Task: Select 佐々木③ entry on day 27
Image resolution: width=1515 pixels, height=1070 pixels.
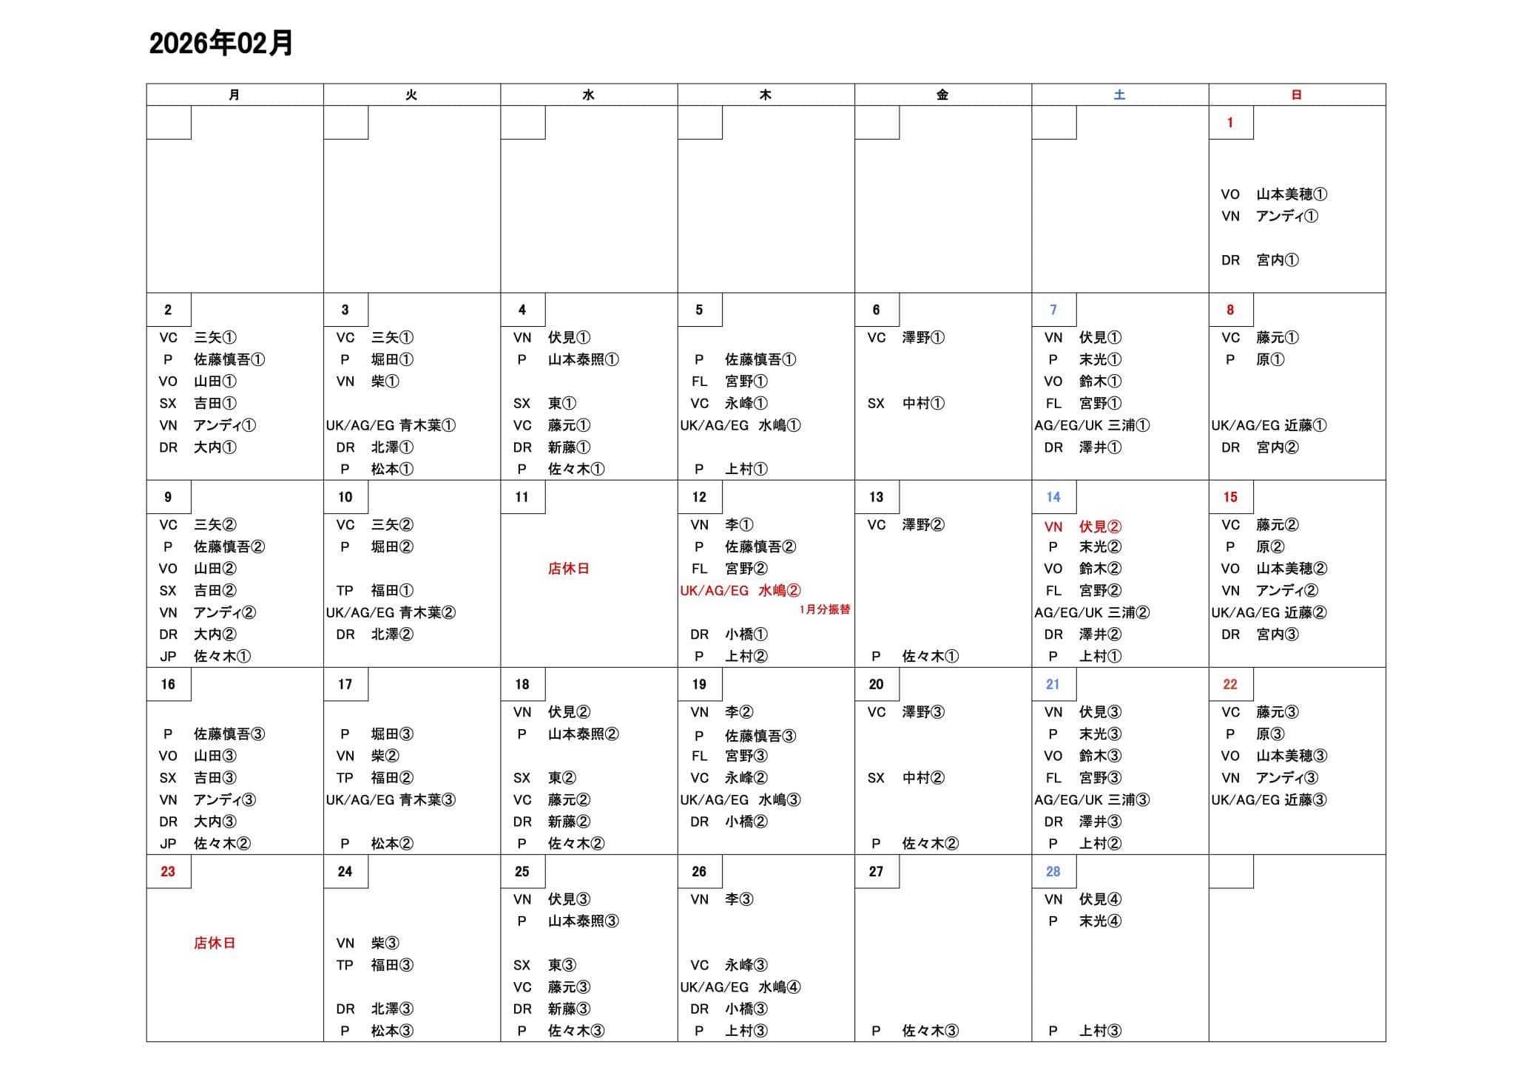Action: [x=930, y=1030]
